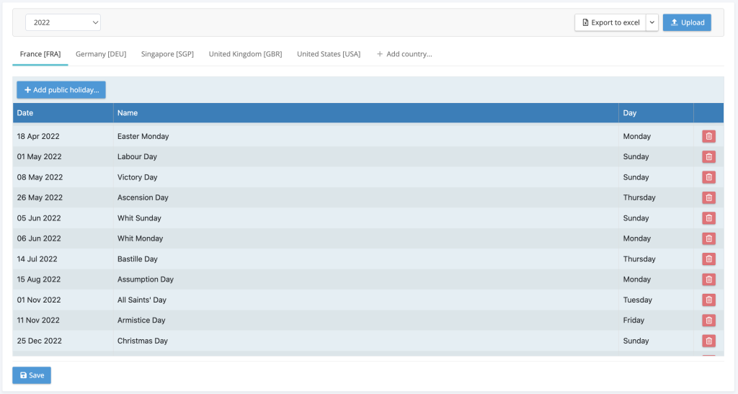738x394 pixels.
Task: Switch to the Germany [DEU] tab
Action: click(101, 54)
